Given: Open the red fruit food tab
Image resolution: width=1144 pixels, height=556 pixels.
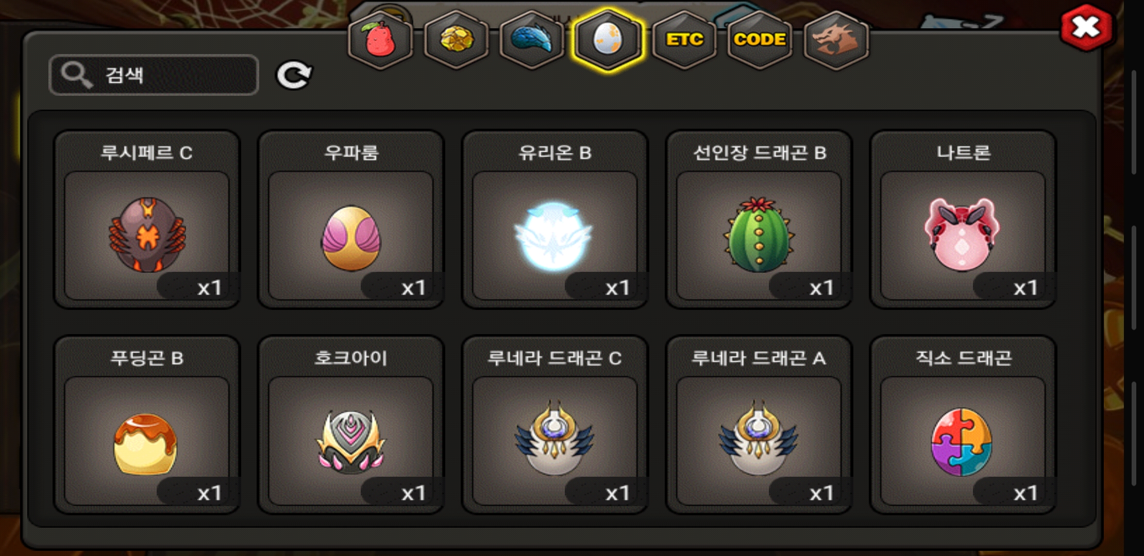Looking at the screenshot, I should [x=380, y=40].
